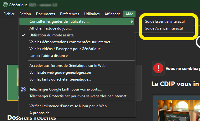200x121 pixels.
Task: Check for updates via Vérifier l'existence
Action: click(x=77, y=106)
